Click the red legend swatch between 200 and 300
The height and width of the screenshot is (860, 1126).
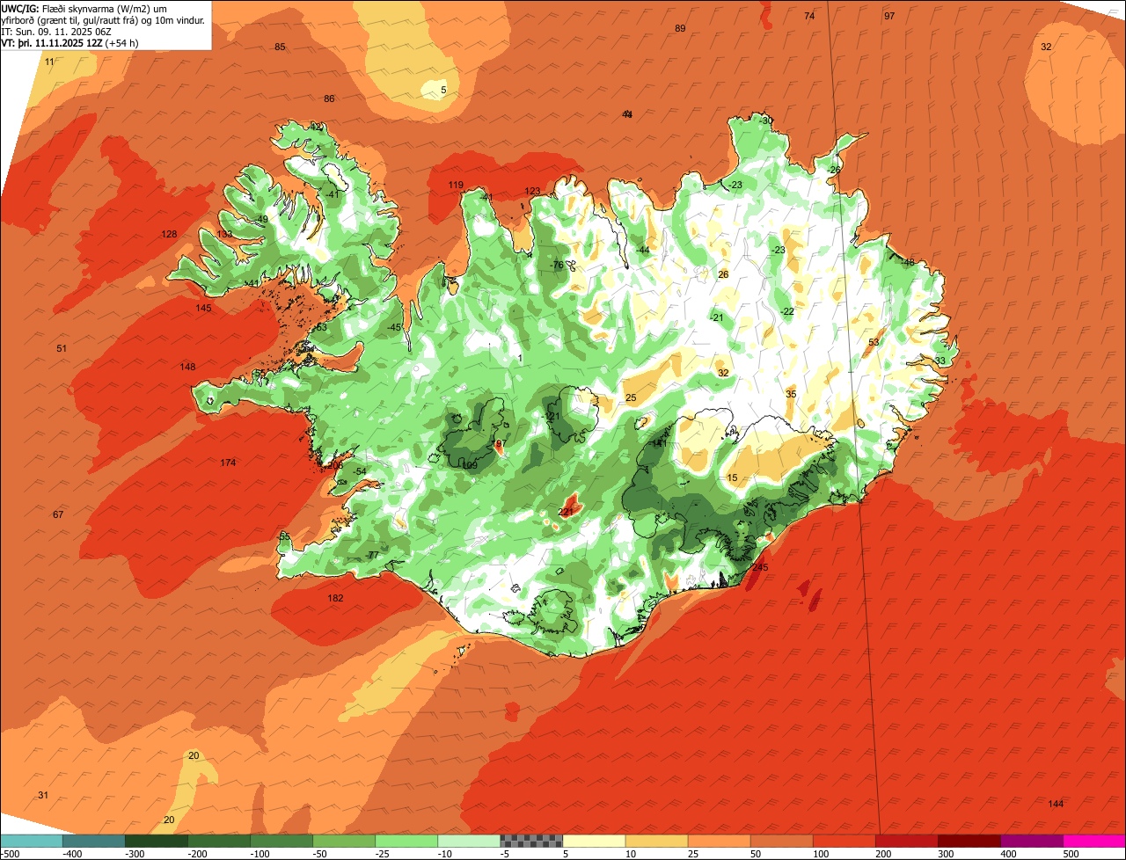906,841
